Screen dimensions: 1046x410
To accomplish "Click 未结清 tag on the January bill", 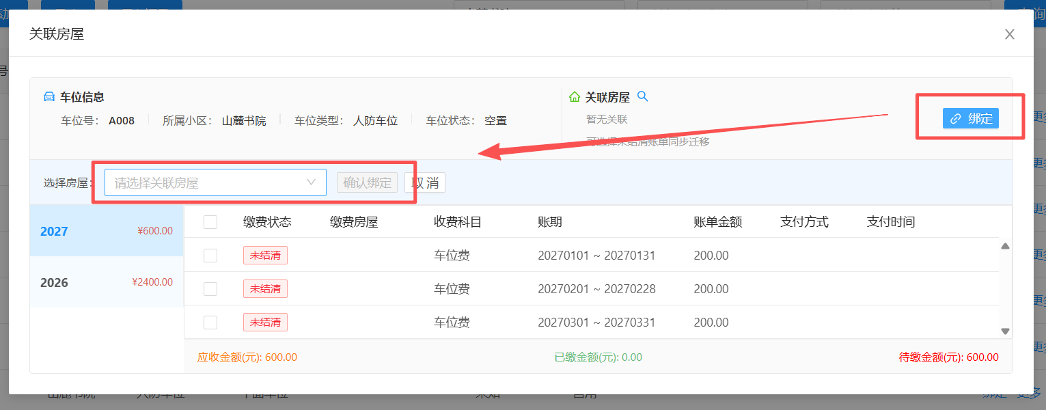I will pos(265,256).
